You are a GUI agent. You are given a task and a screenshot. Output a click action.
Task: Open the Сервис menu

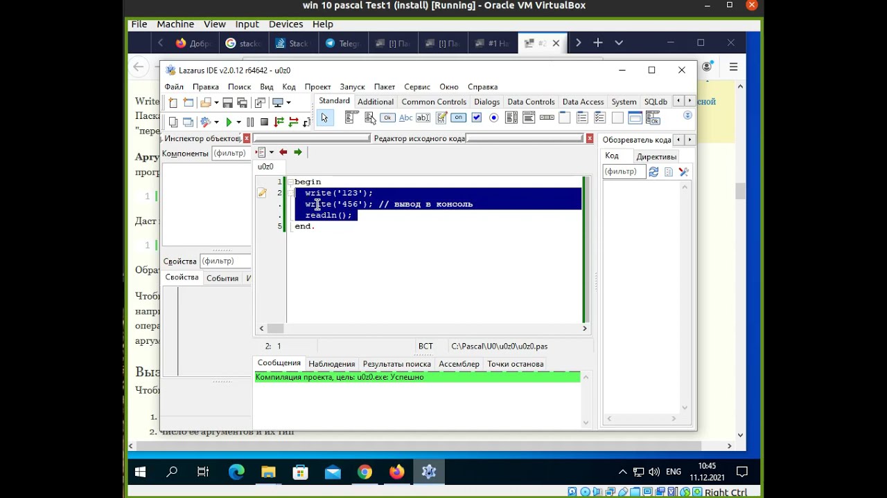pos(417,86)
